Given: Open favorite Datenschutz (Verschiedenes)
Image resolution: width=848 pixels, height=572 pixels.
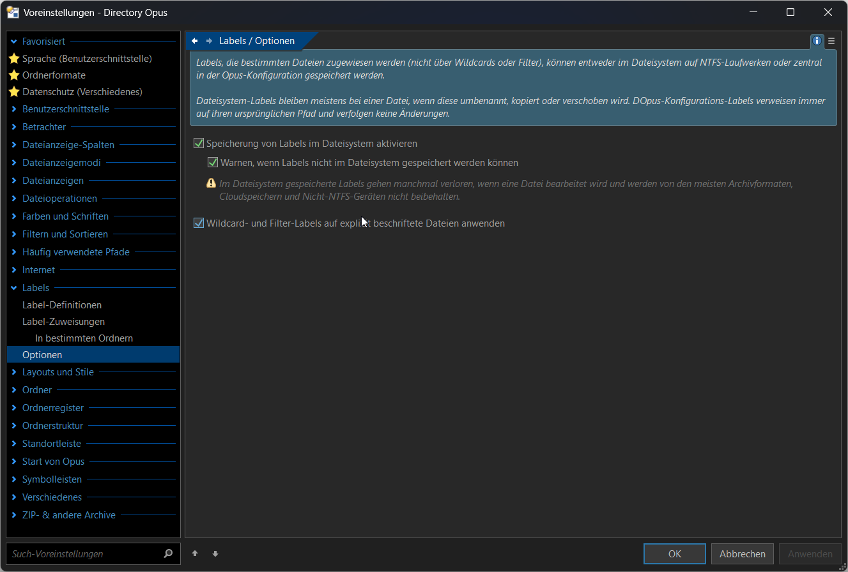Looking at the screenshot, I should click(82, 91).
